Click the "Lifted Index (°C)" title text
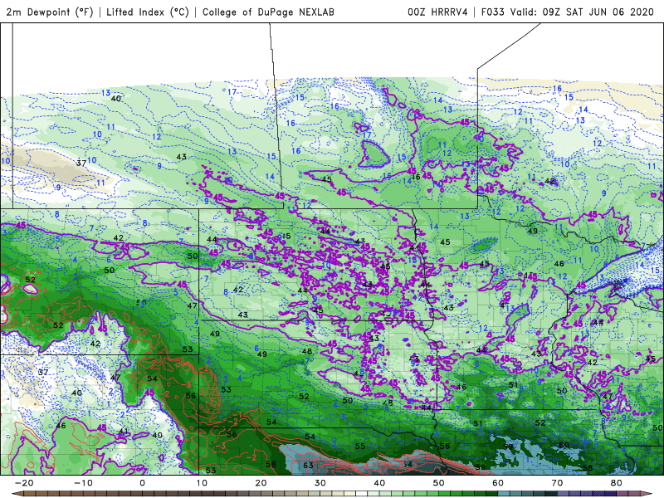664x498 pixels. pos(148,12)
